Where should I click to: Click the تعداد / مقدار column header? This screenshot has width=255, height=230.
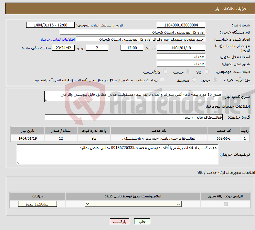[61, 131]
